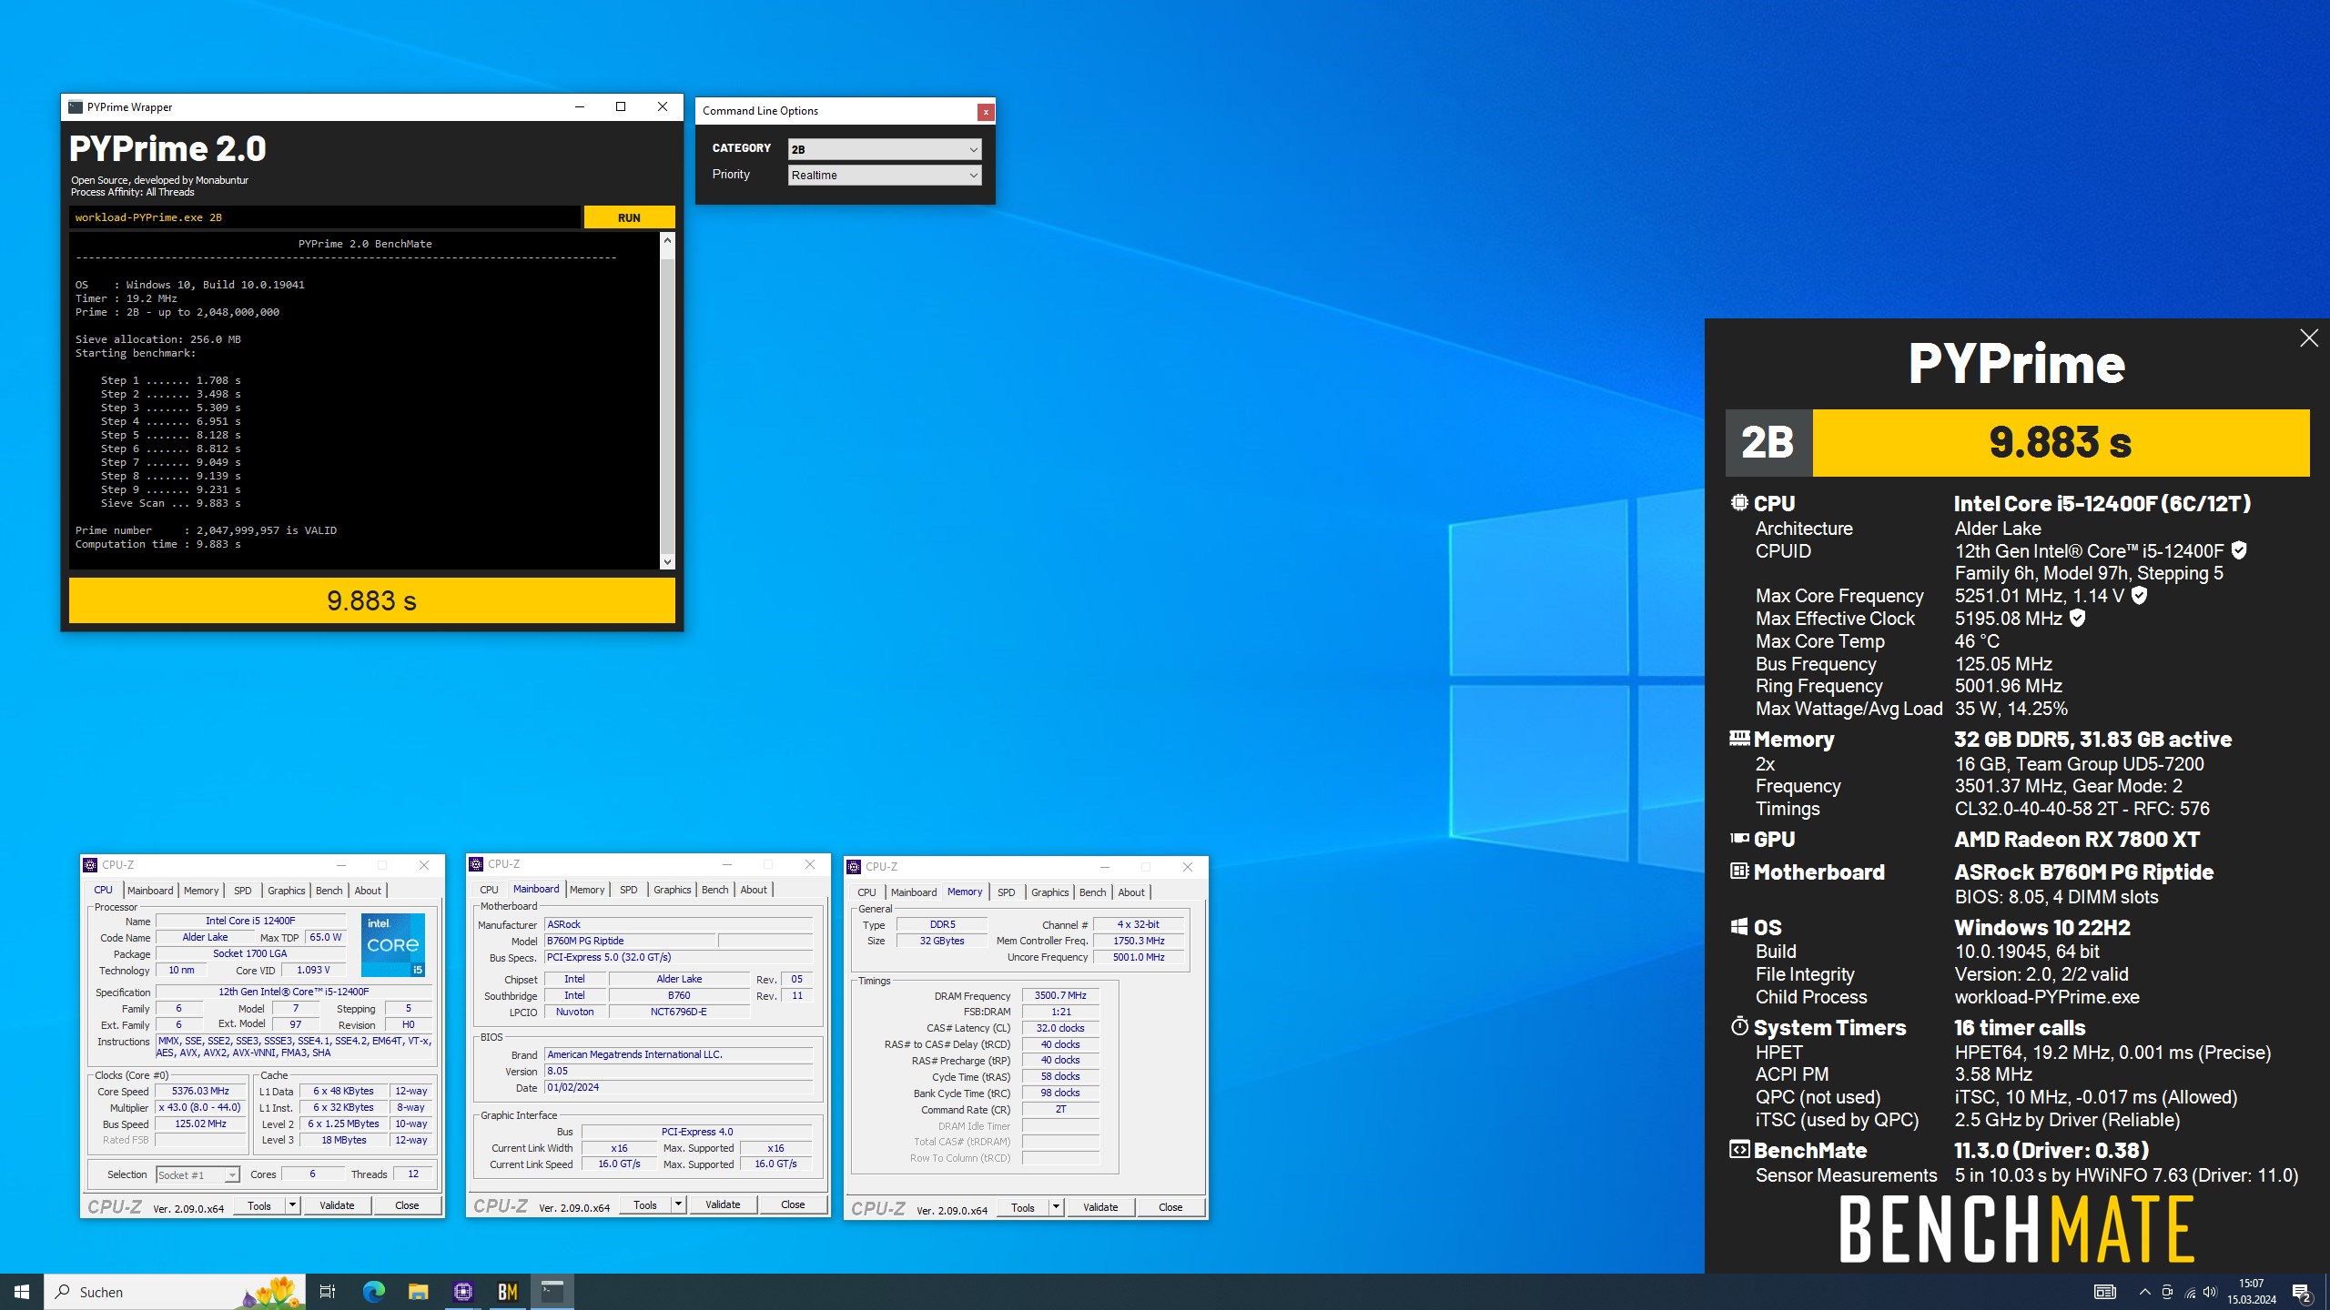Click Validate in the CPU-Z Mainboard window
The image size is (2330, 1310).
[x=723, y=1204]
